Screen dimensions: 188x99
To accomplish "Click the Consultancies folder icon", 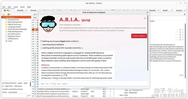I will coord(6,20).
